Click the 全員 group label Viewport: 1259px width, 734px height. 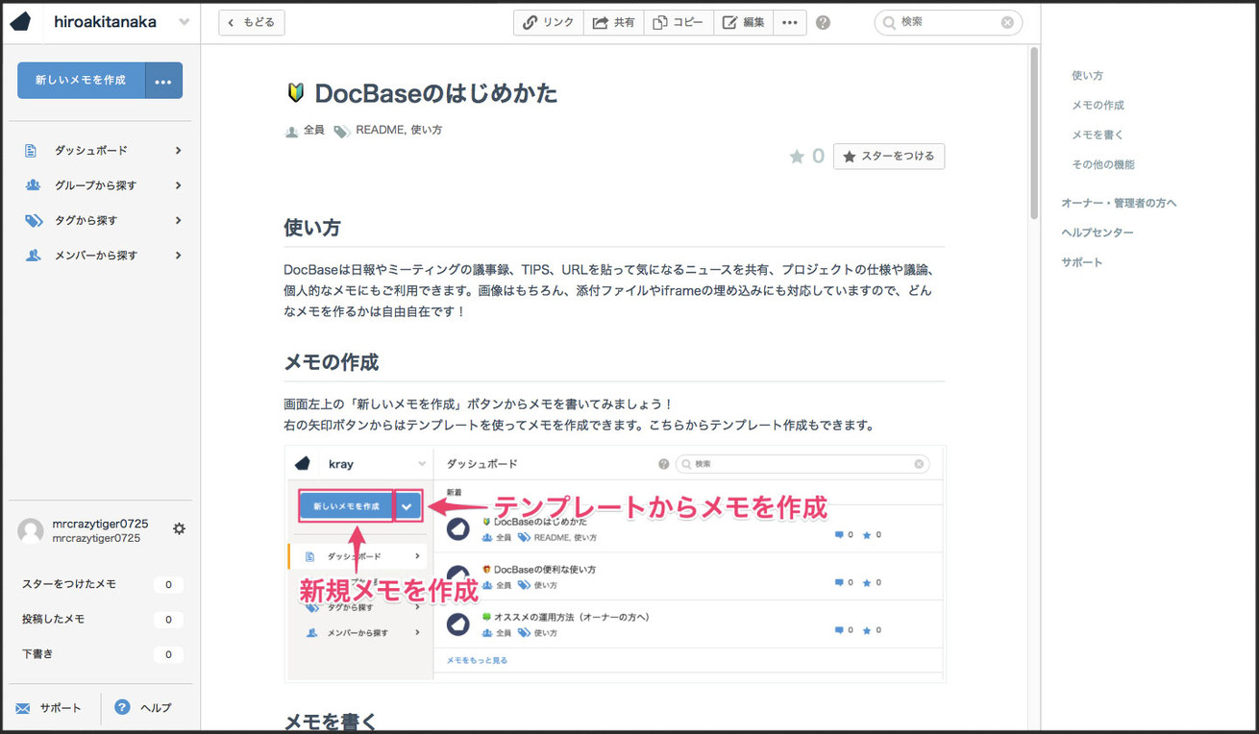[314, 130]
